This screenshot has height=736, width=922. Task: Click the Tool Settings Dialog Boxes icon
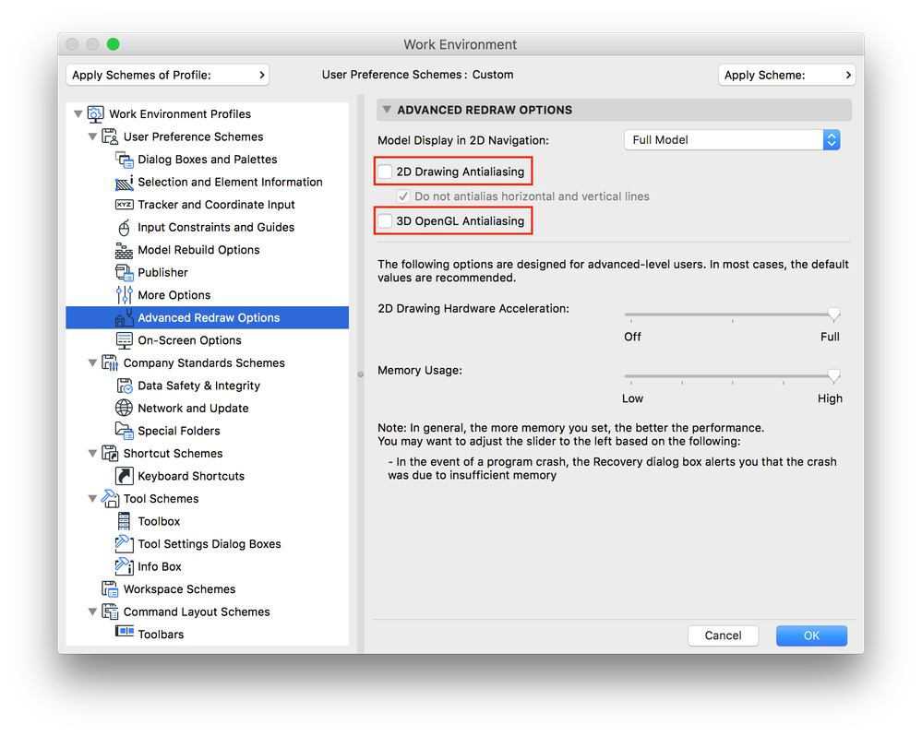point(124,543)
